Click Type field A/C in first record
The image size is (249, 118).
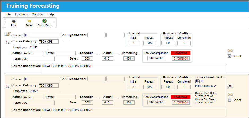coord(38,59)
